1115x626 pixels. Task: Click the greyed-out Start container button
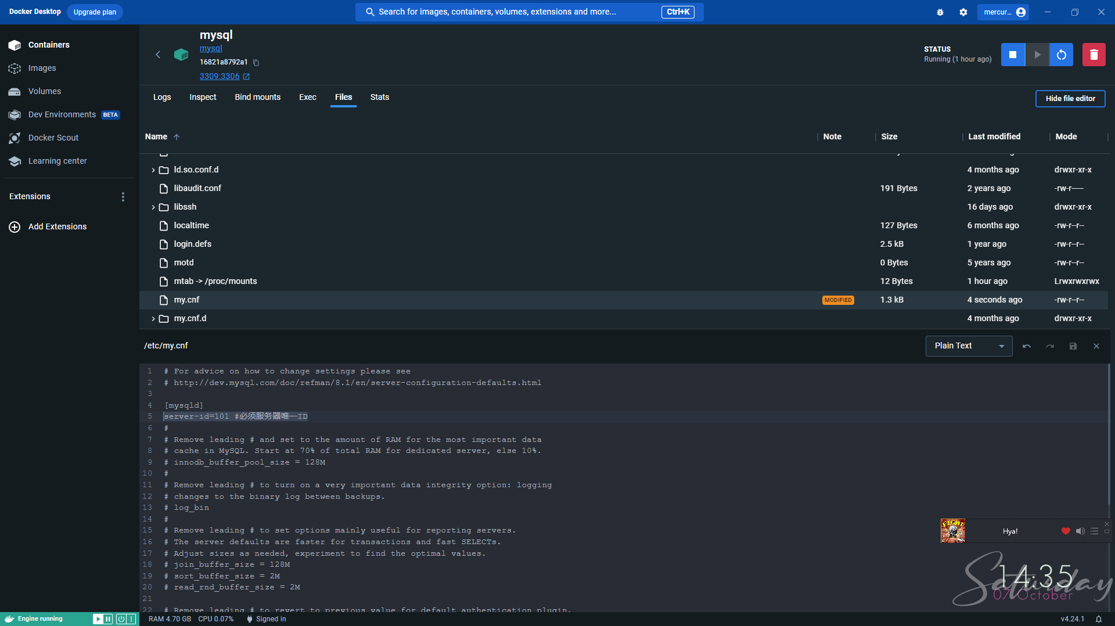pos(1037,55)
